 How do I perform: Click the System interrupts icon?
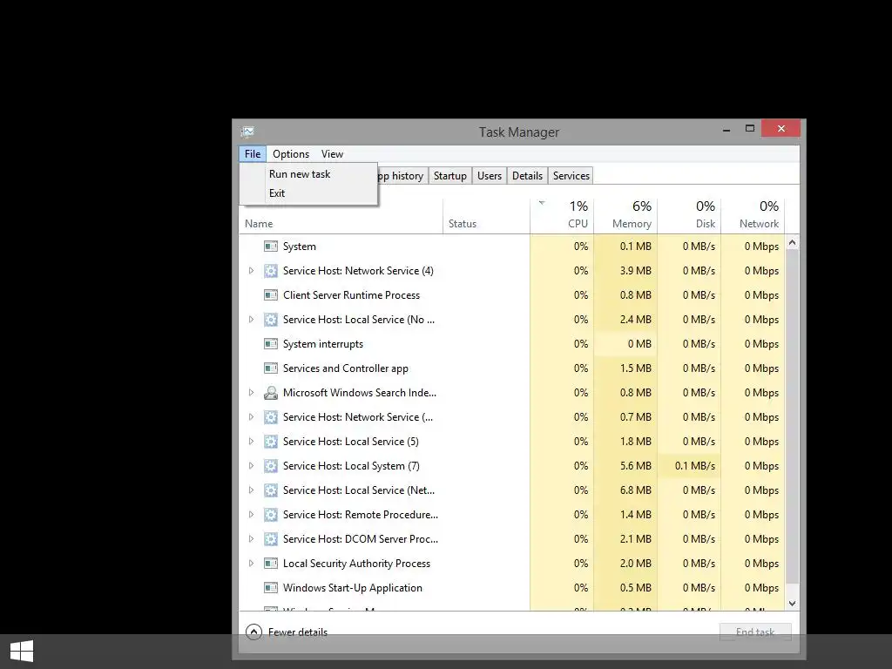click(x=271, y=344)
